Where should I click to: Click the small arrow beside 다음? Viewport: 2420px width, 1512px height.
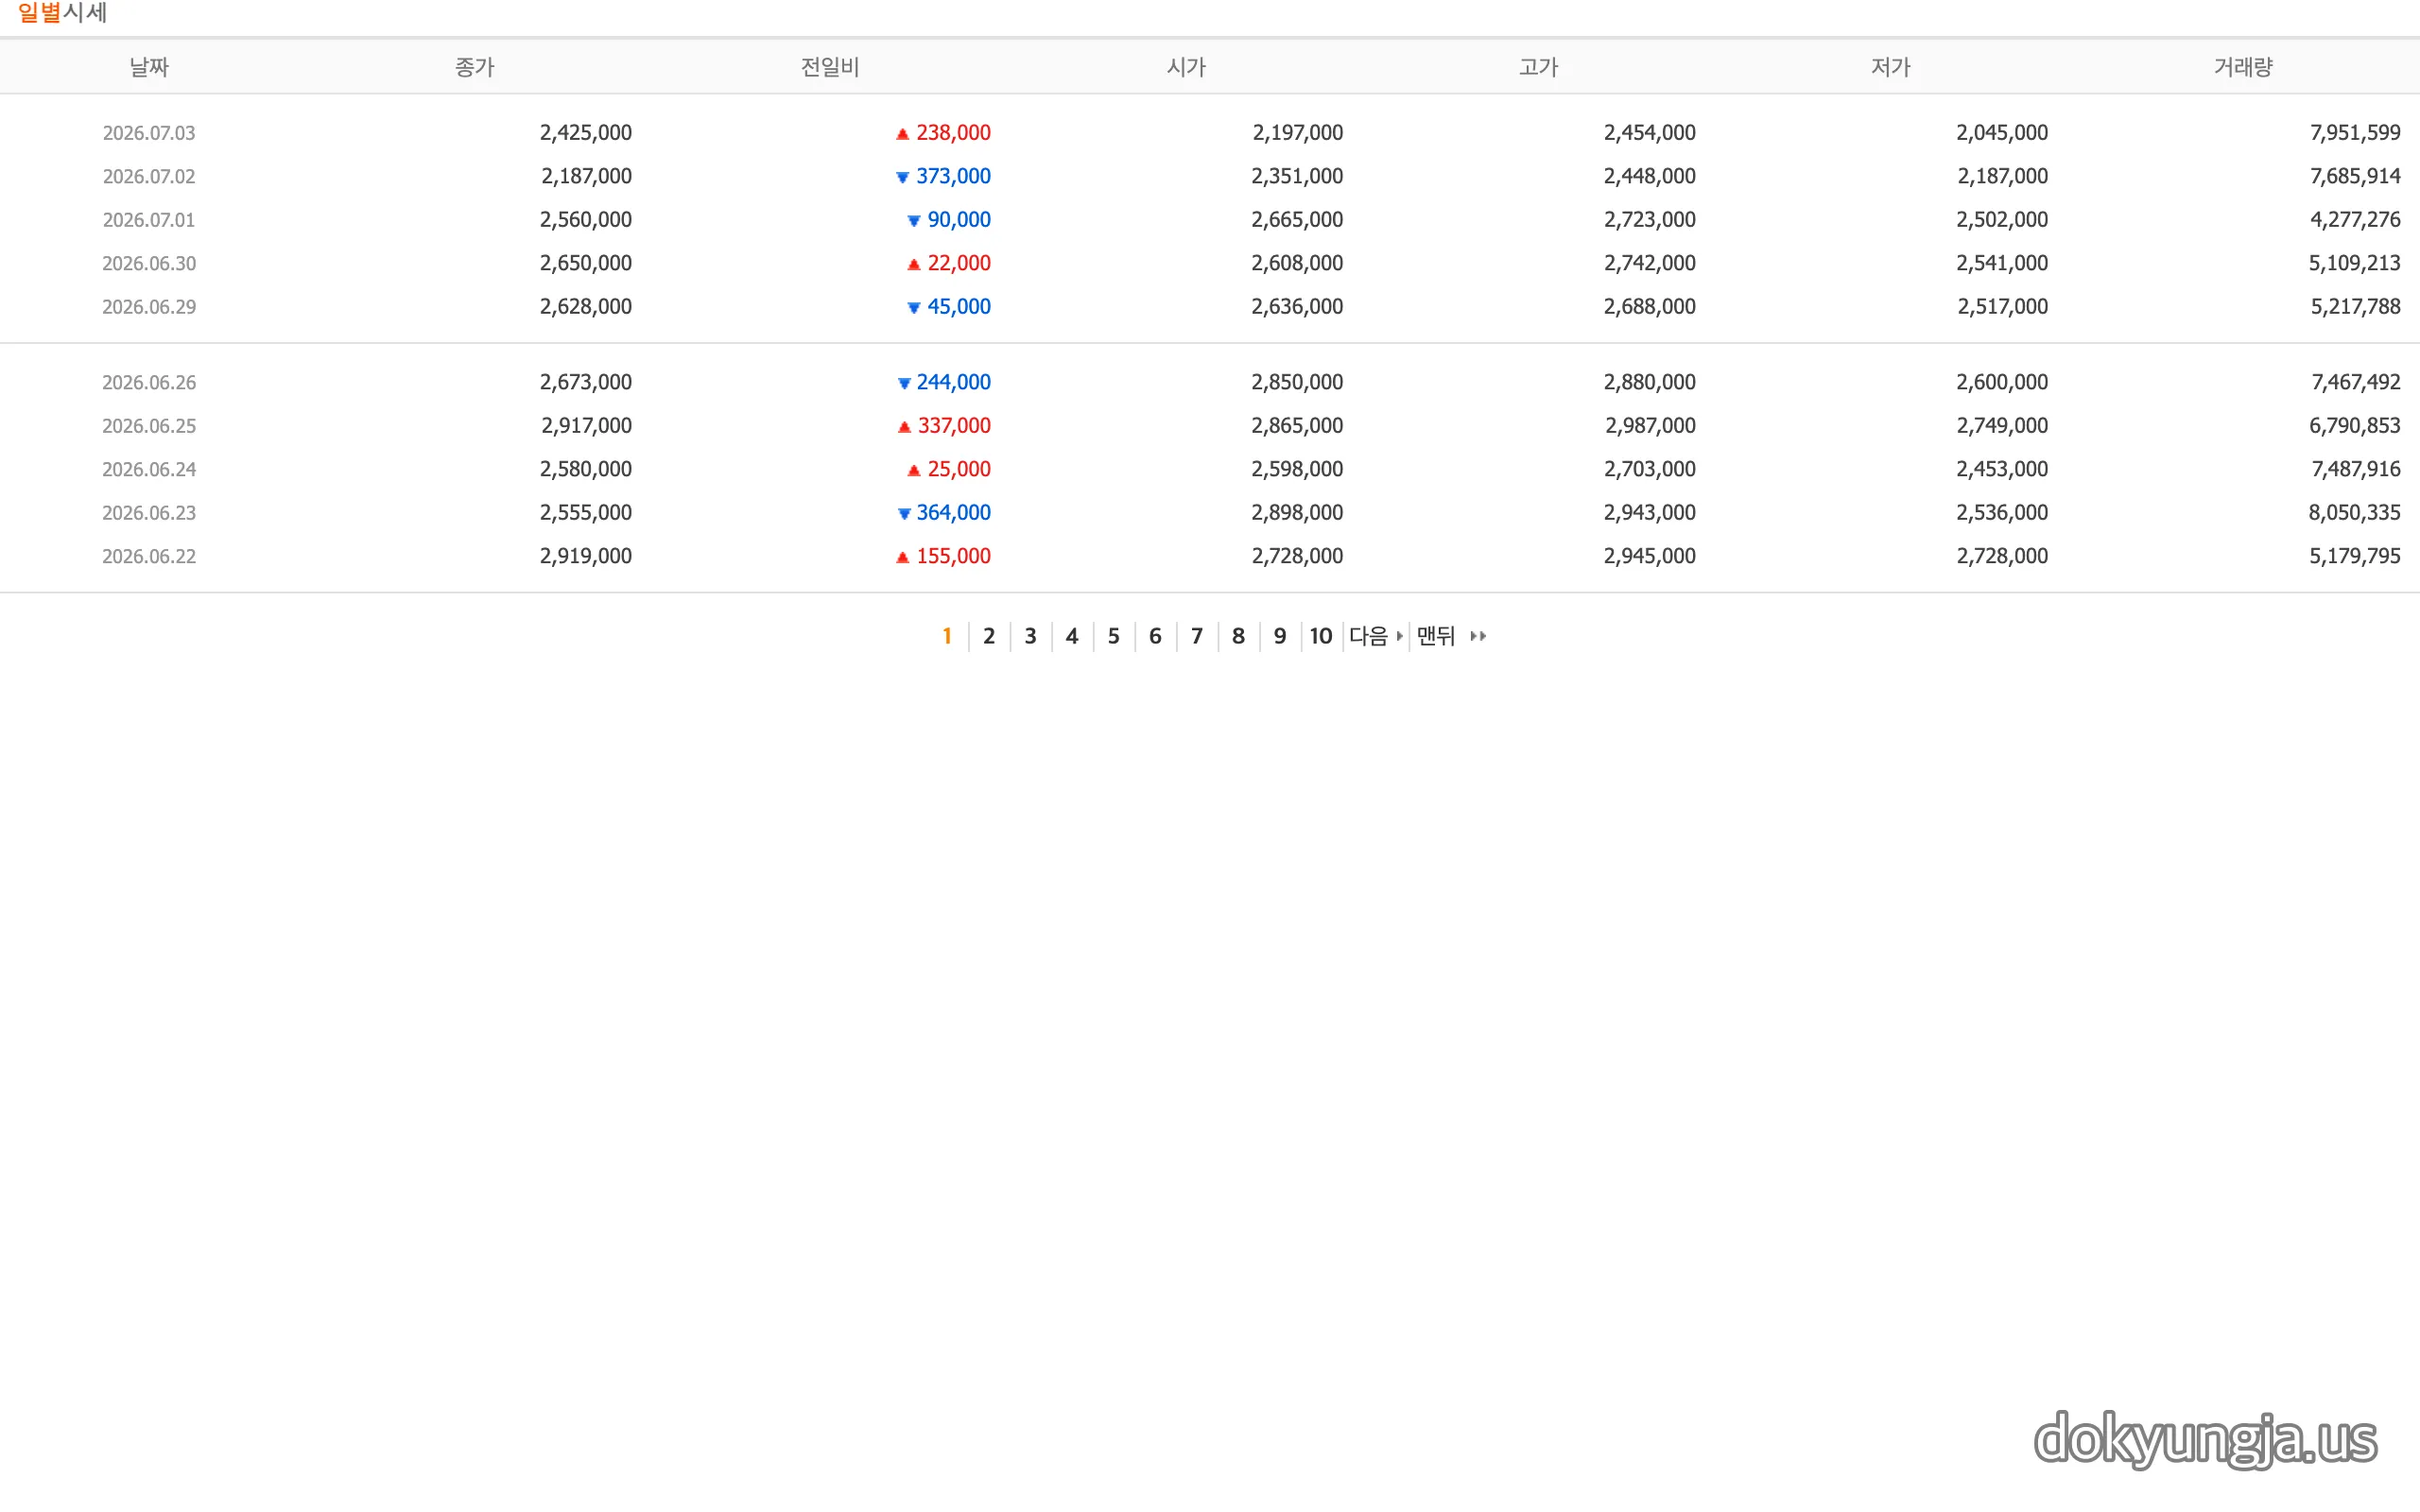[x=1399, y=636]
